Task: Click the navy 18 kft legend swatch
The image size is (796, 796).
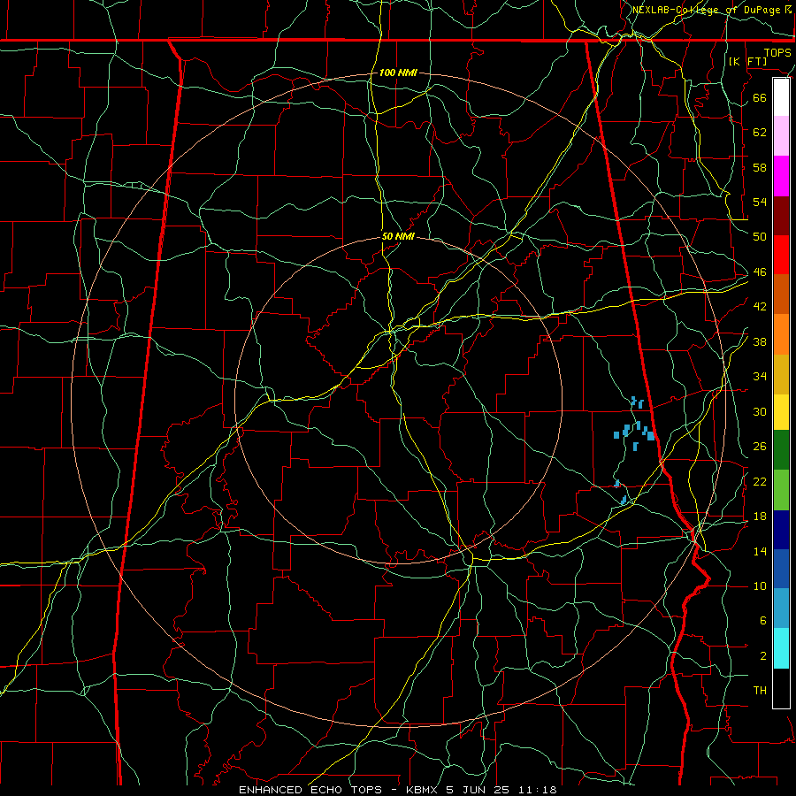Action: click(781, 530)
